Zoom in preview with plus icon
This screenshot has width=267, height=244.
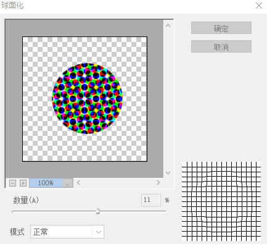coord(23,183)
